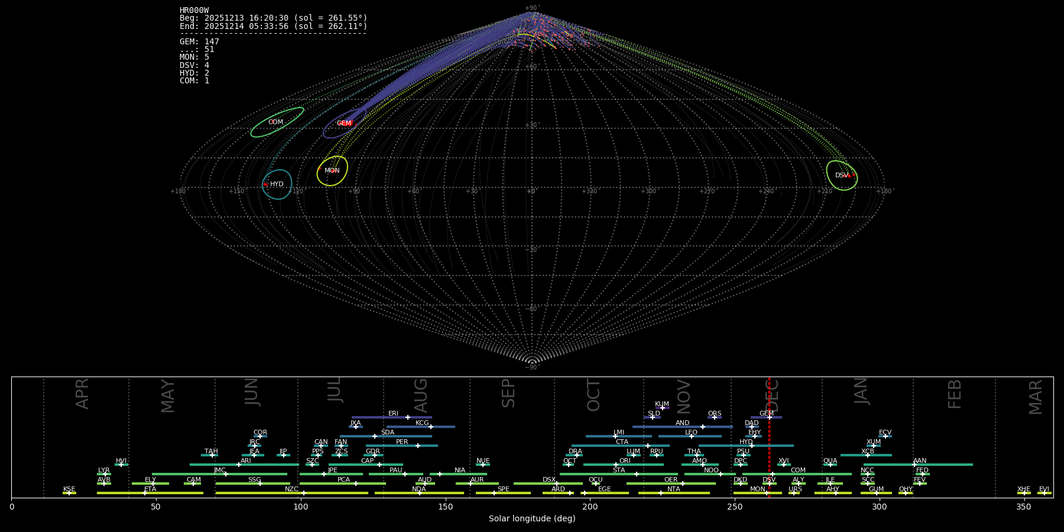Select the HYD radiant circle
This screenshot has height=532, width=1064.
[x=277, y=184]
